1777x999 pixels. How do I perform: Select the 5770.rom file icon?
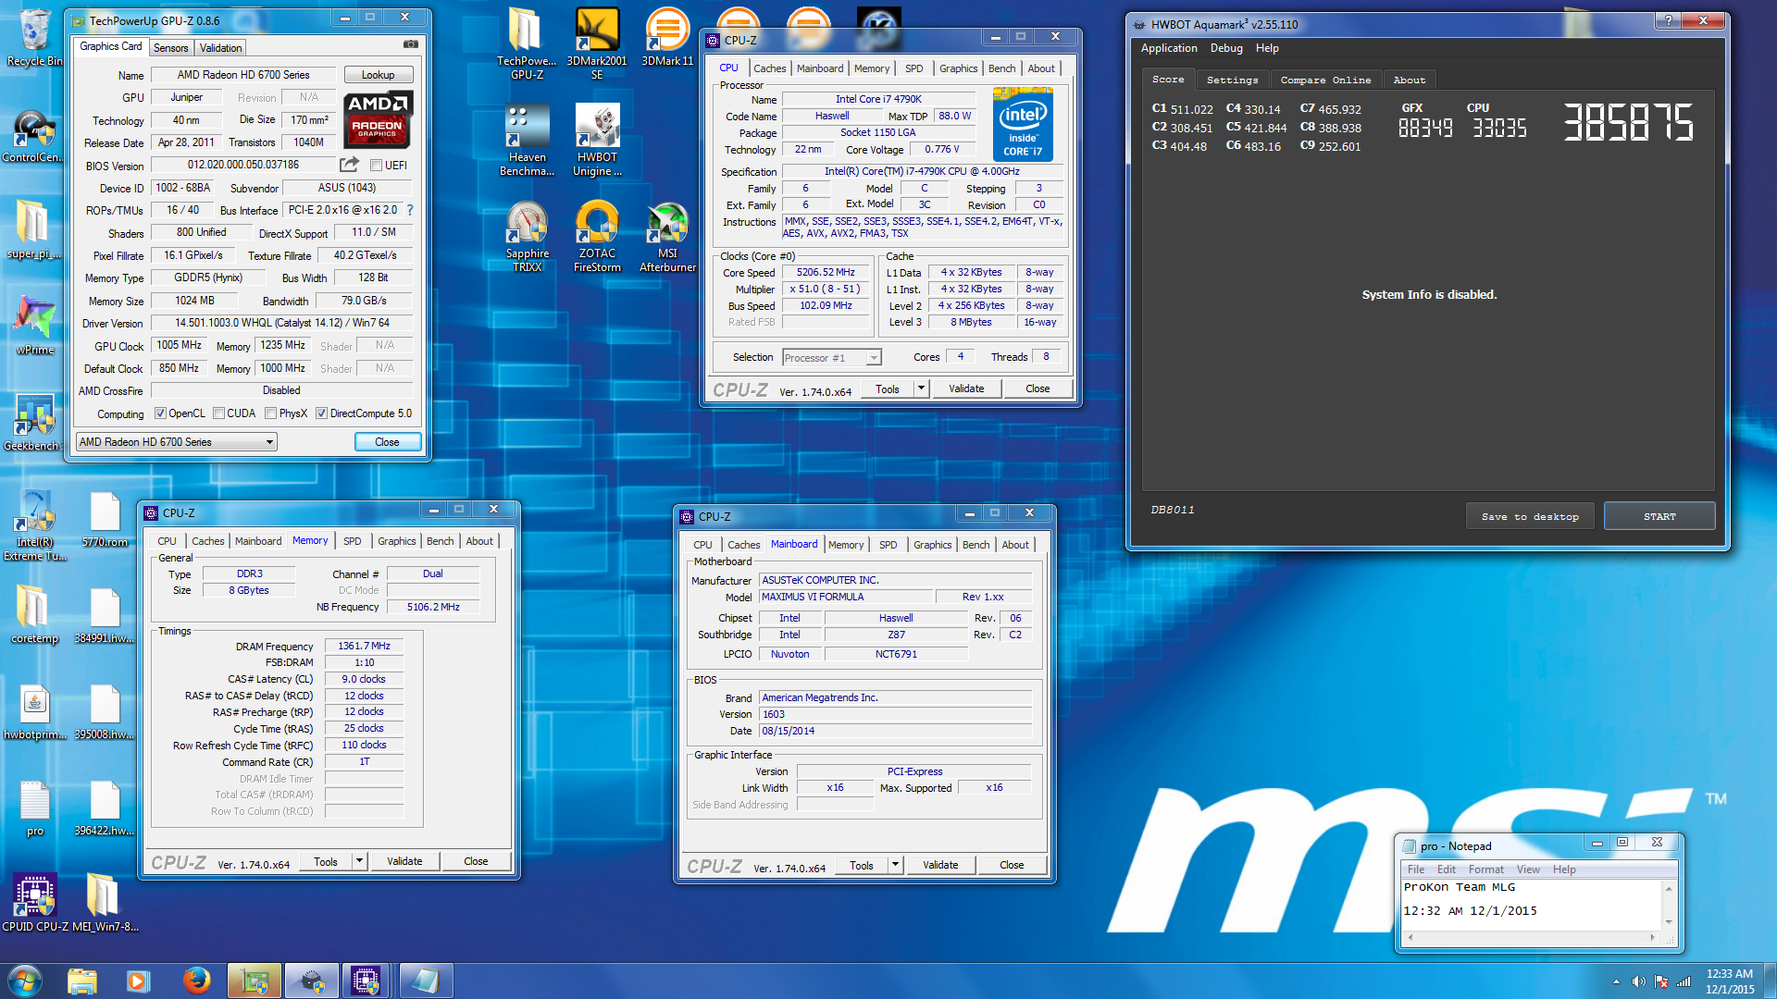(105, 520)
